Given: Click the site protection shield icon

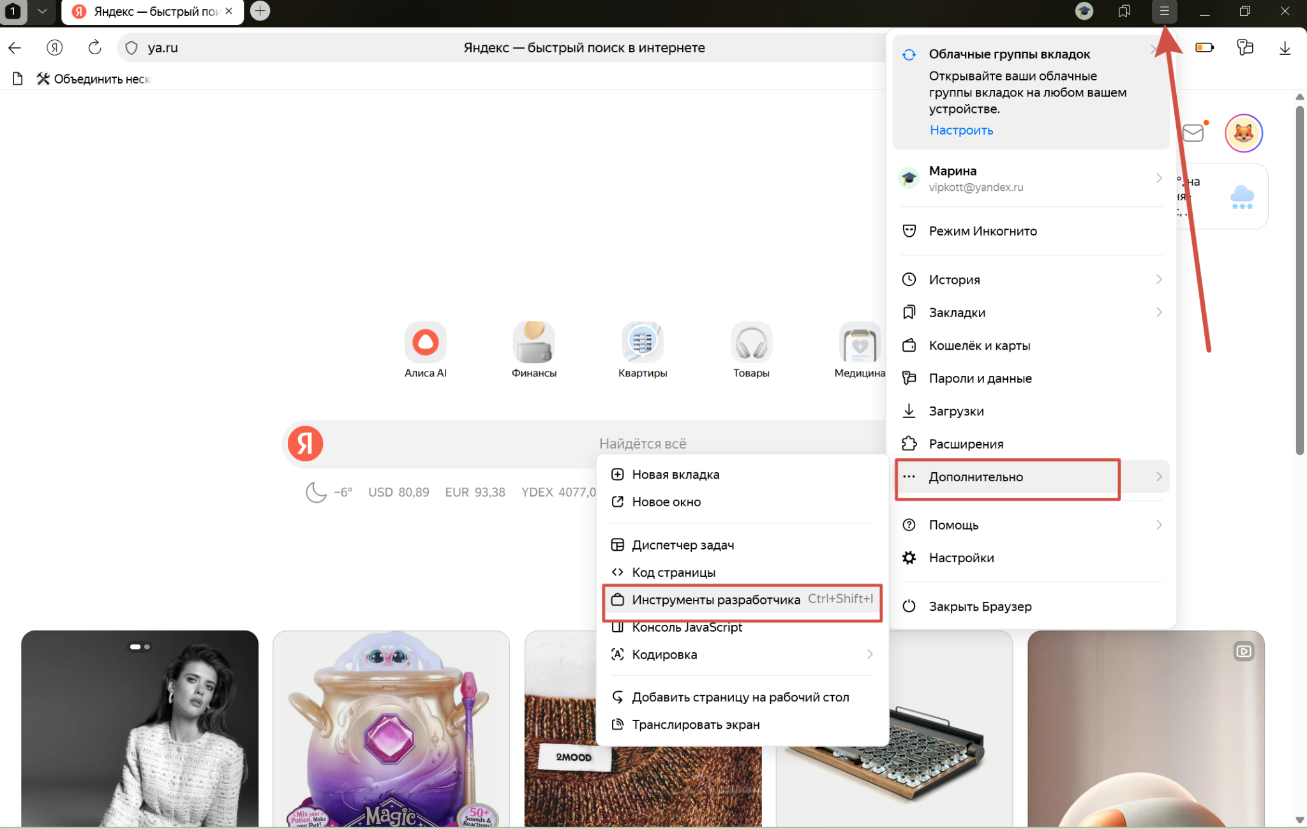Looking at the screenshot, I should coord(131,47).
